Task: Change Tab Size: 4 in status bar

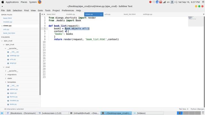Action: point(184,109)
